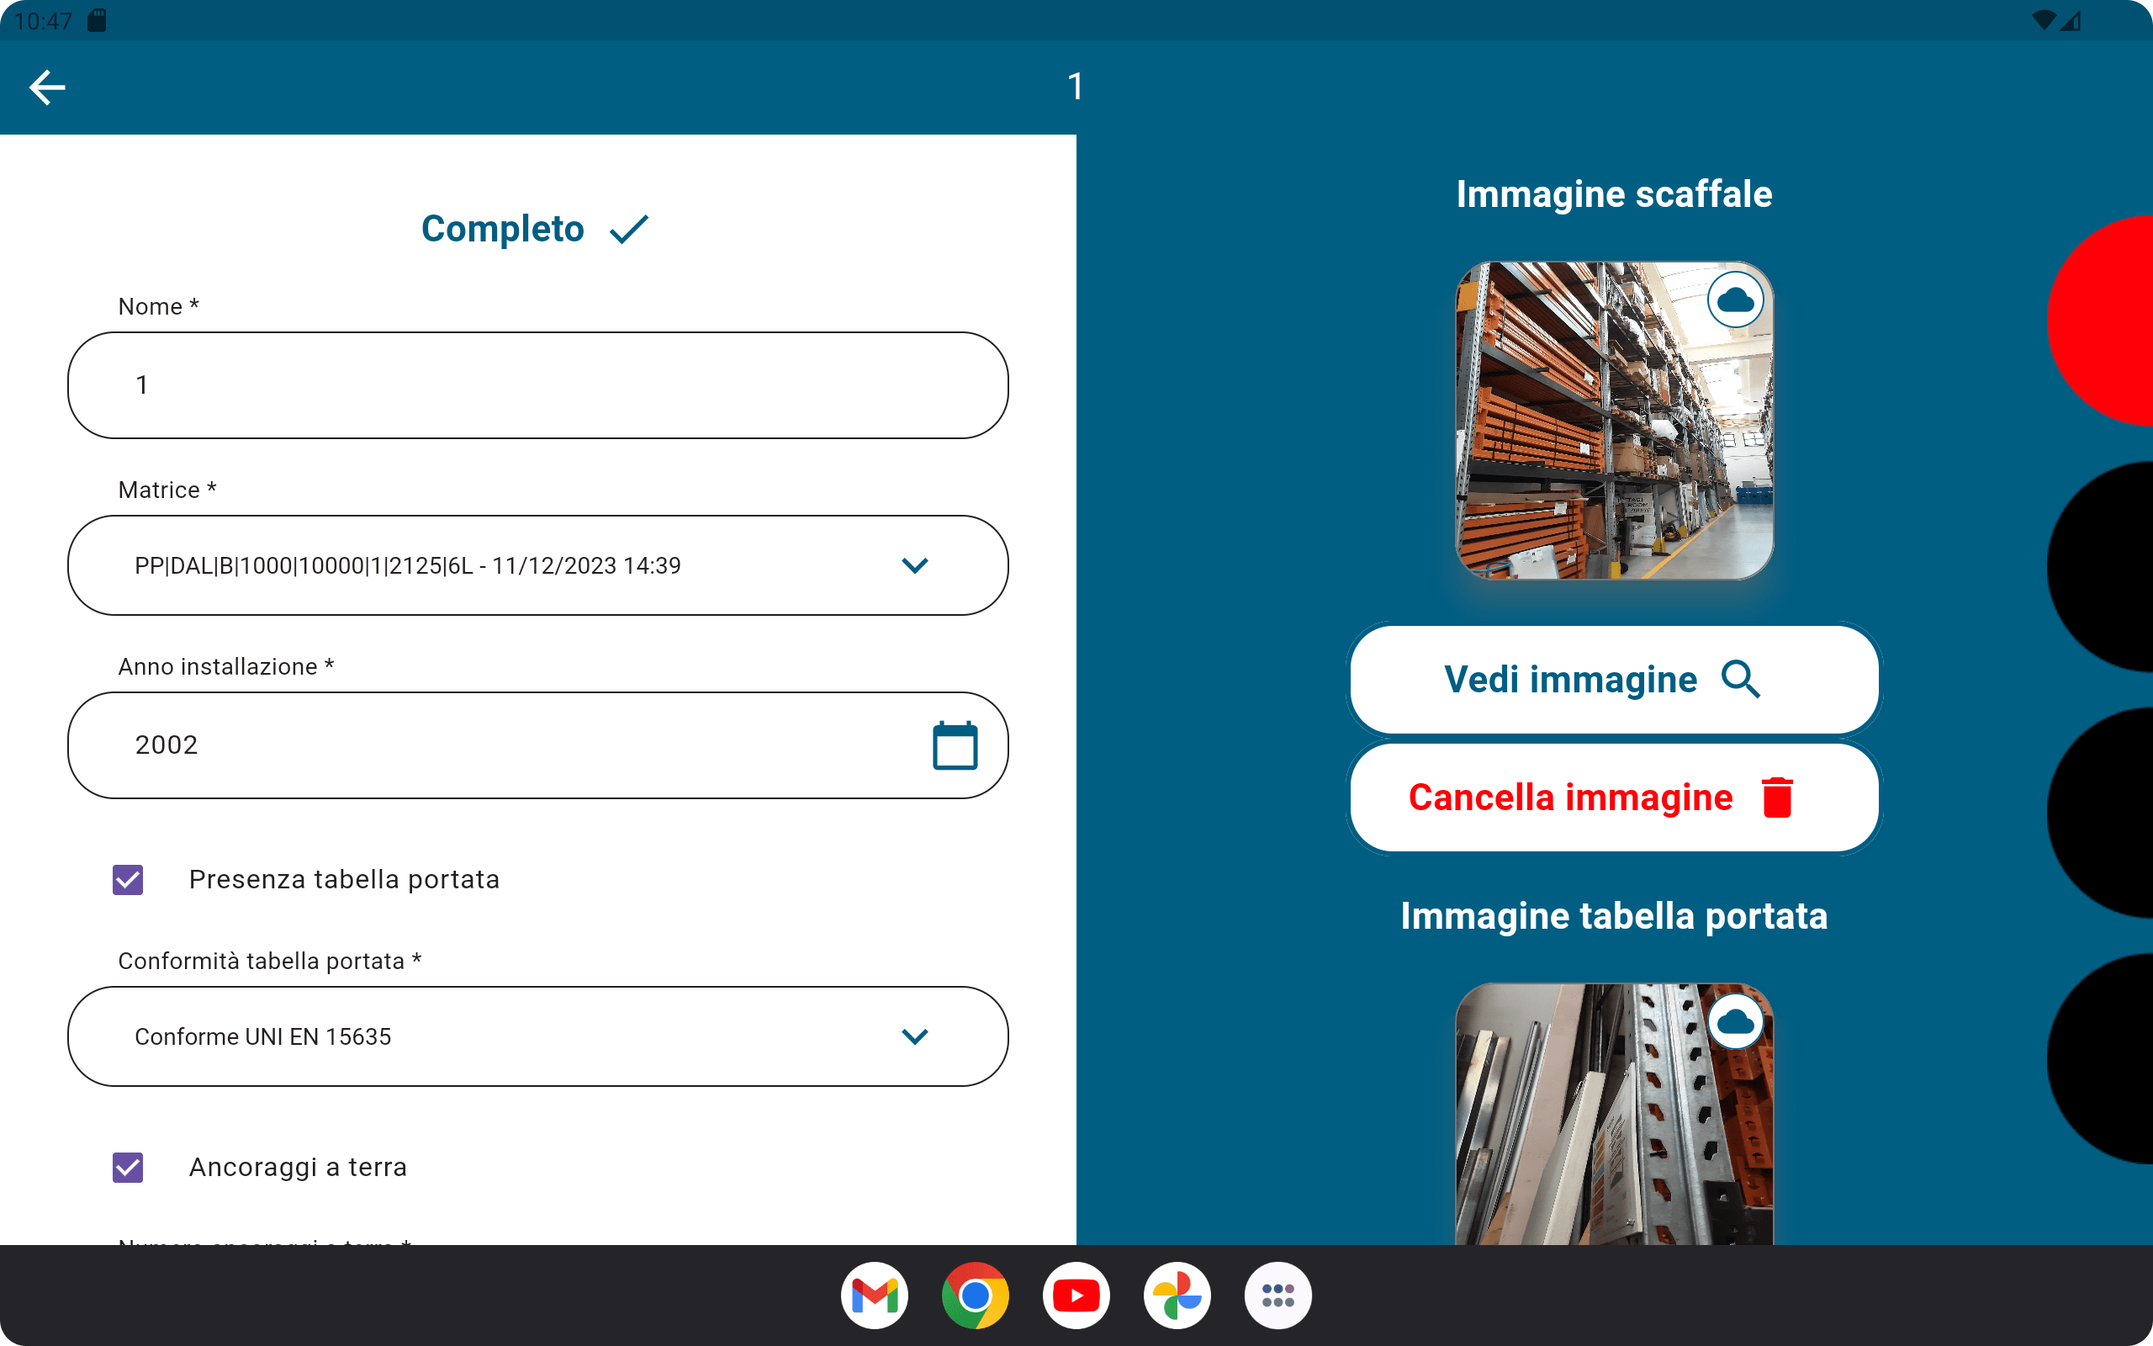Click the Cancella immagine button
Screen dimensions: 2153x1346
[1614, 797]
